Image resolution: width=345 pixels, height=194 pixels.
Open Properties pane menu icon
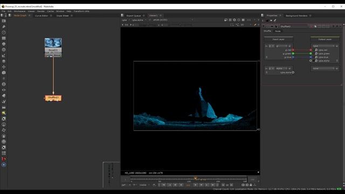click(x=263, y=16)
